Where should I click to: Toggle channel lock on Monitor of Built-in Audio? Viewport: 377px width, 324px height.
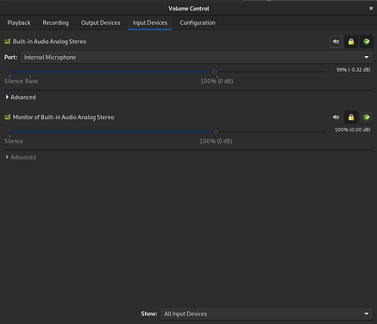(351, 118)
